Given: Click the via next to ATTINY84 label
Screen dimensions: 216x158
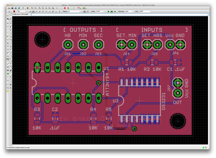Looking at the screenshot, I should pos(99,83).
